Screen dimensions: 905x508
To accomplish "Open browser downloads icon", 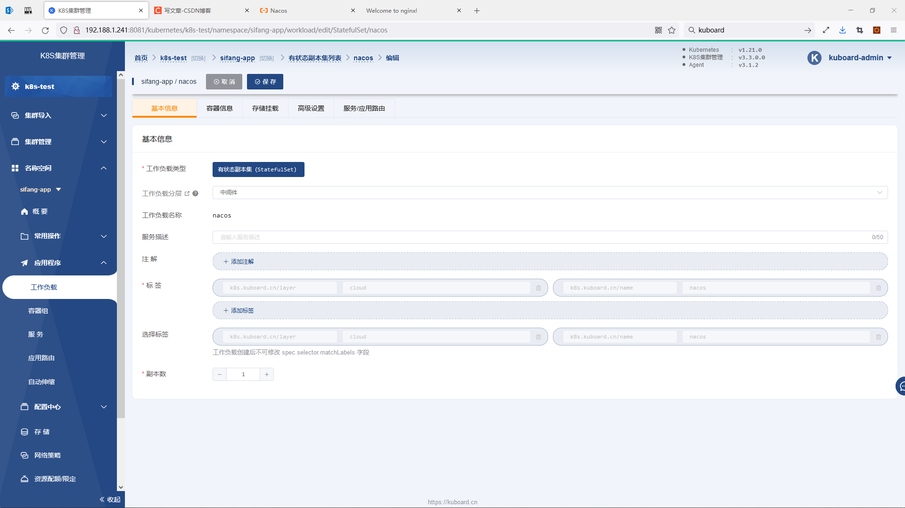I will pos(842,30).
